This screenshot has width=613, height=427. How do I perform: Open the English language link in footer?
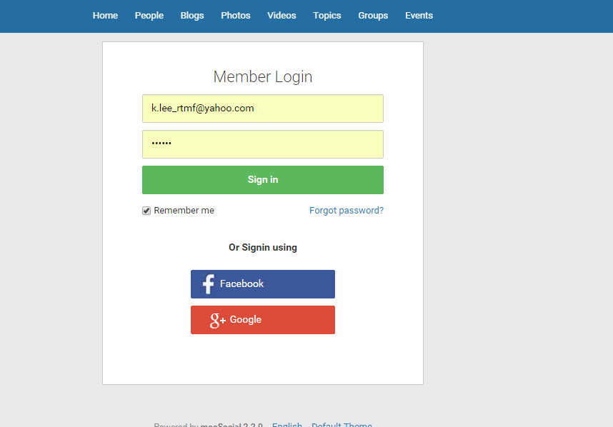click(287, 425)
